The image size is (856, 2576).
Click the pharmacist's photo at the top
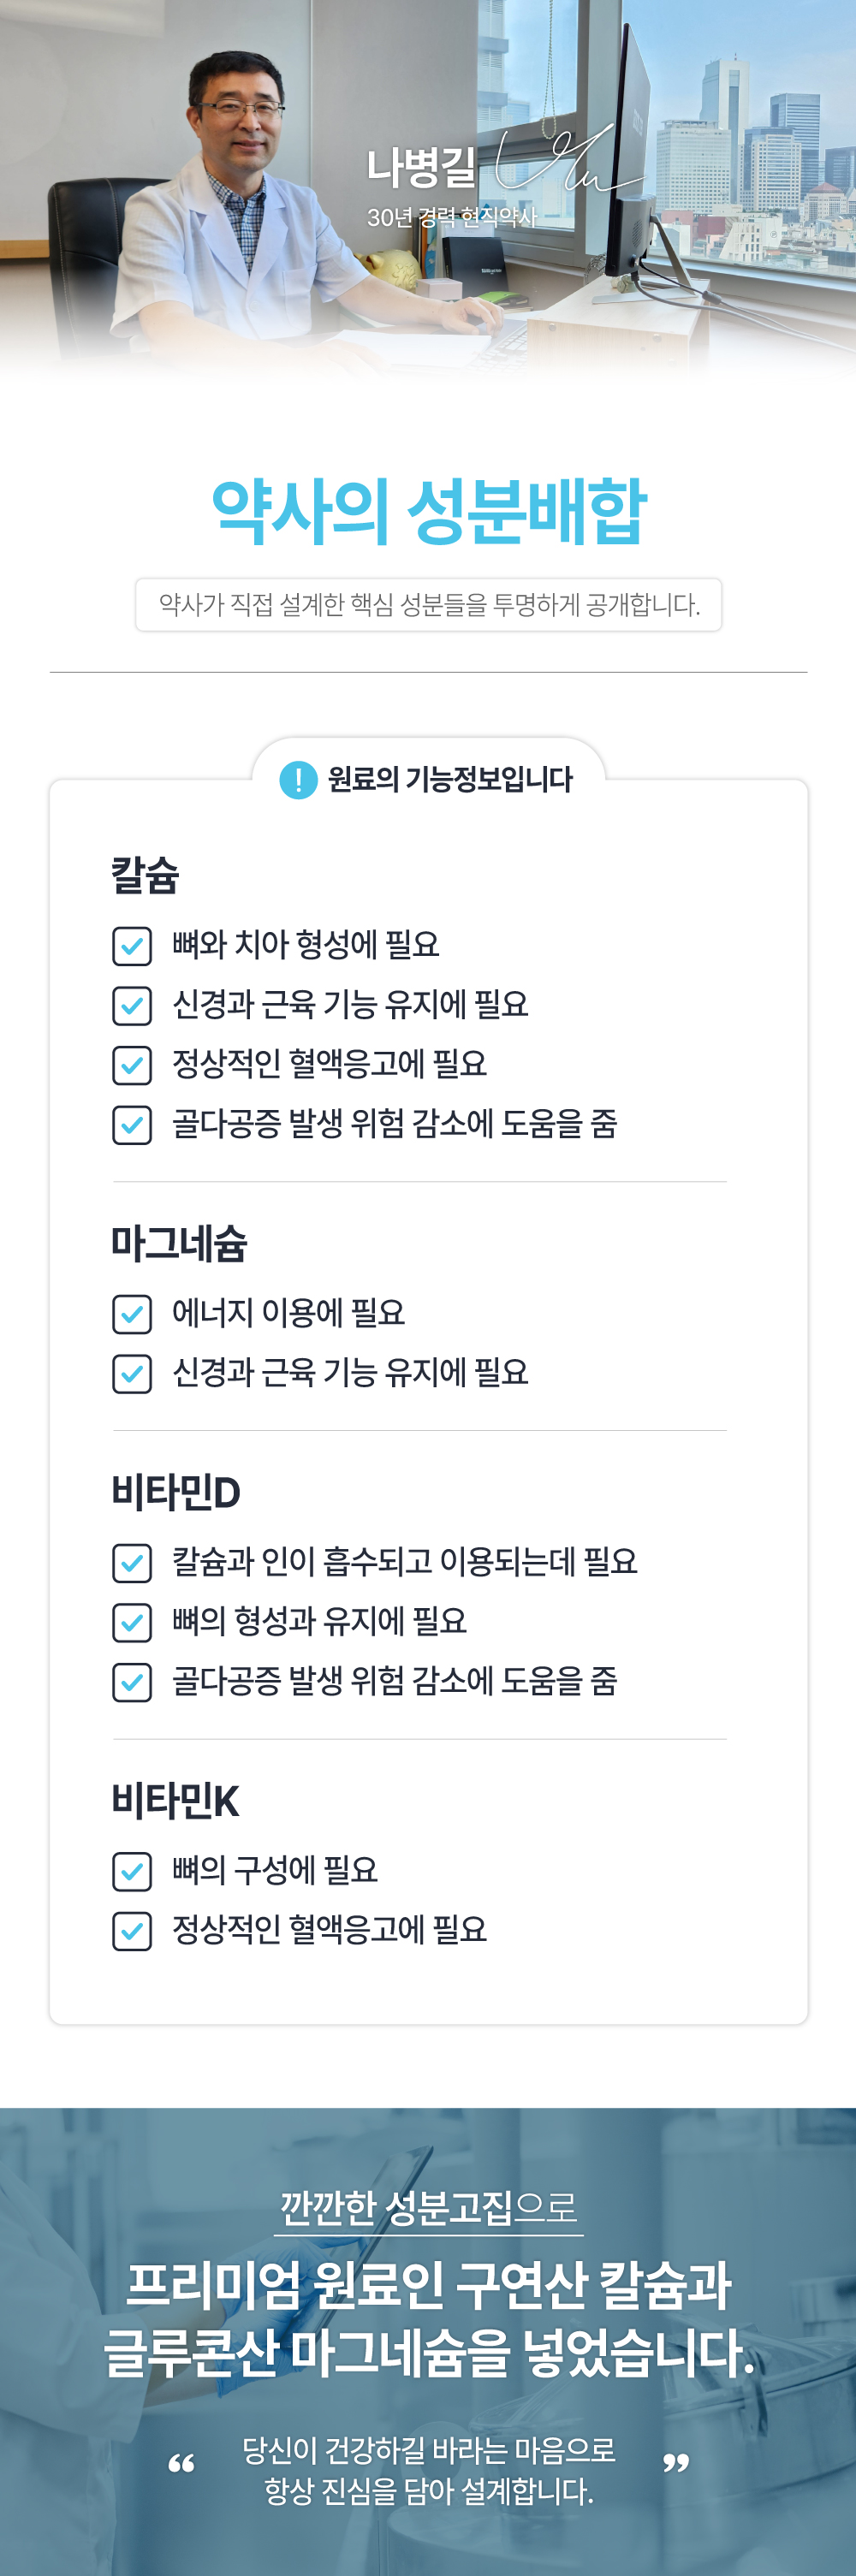[240, 200]
